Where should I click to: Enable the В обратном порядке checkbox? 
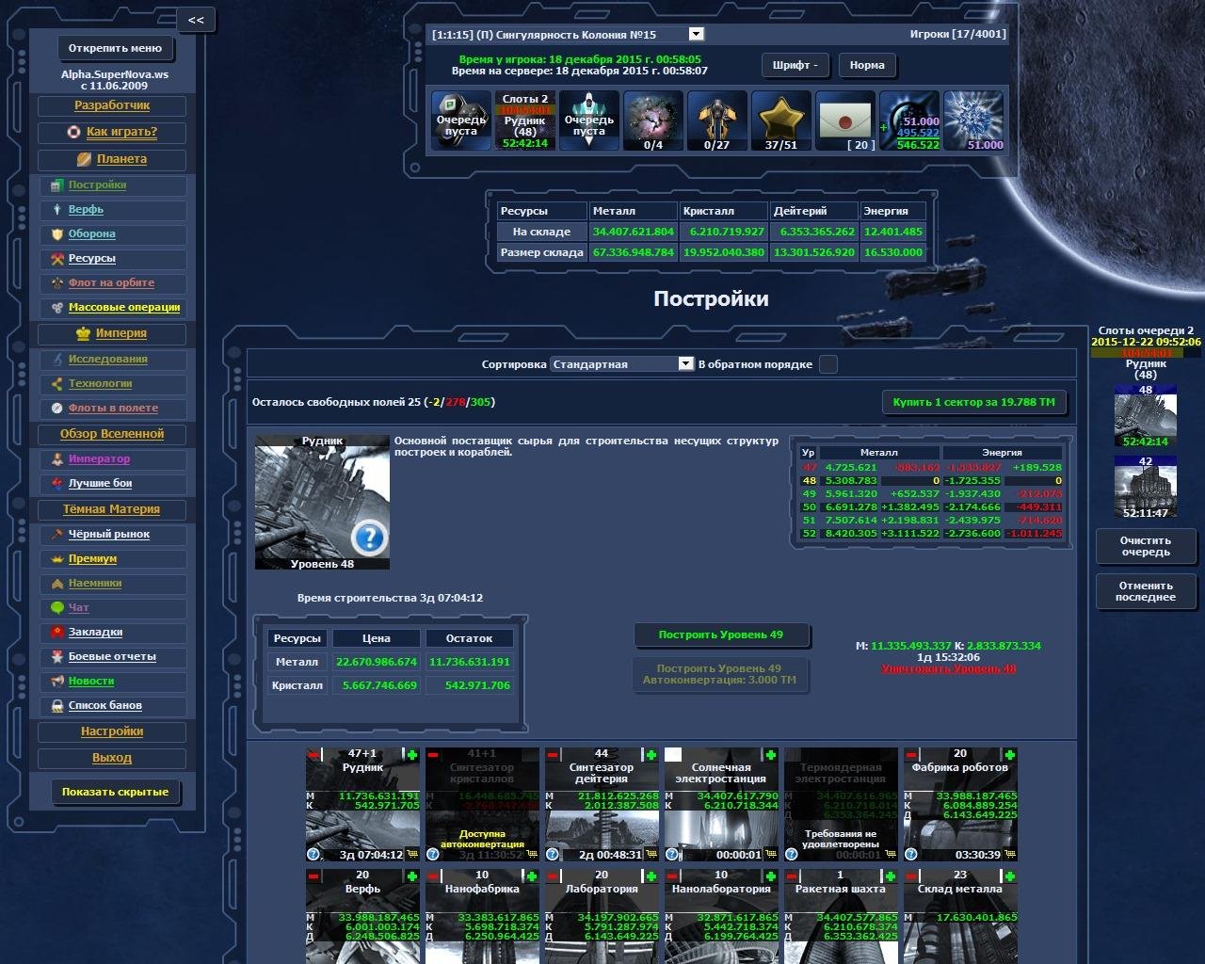pyautogui.click(x=827, y=363)
